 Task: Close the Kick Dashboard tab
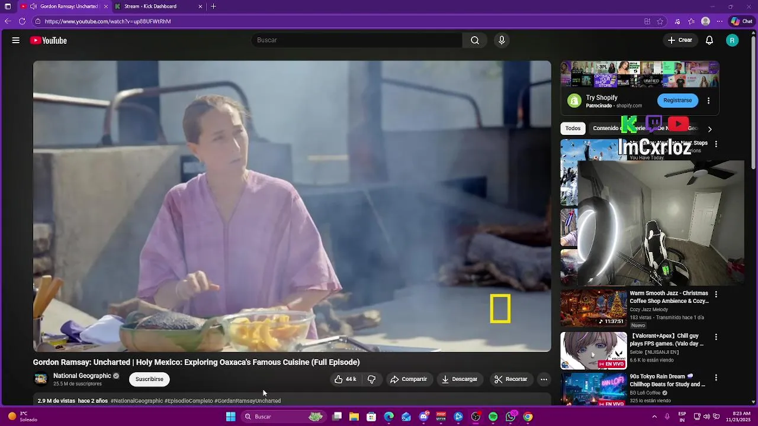coord(200,7)
